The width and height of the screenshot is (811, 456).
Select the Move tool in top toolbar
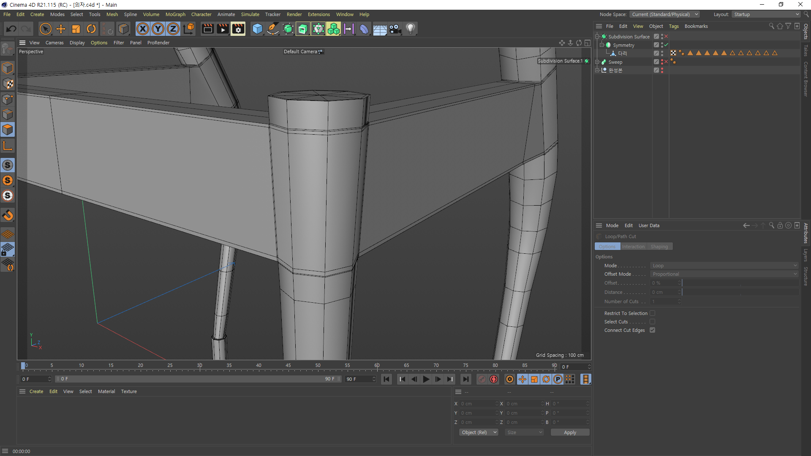click(x=61, y=29)
